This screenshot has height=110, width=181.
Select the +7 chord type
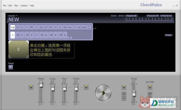pyautogui.click(x=46, y=27)
